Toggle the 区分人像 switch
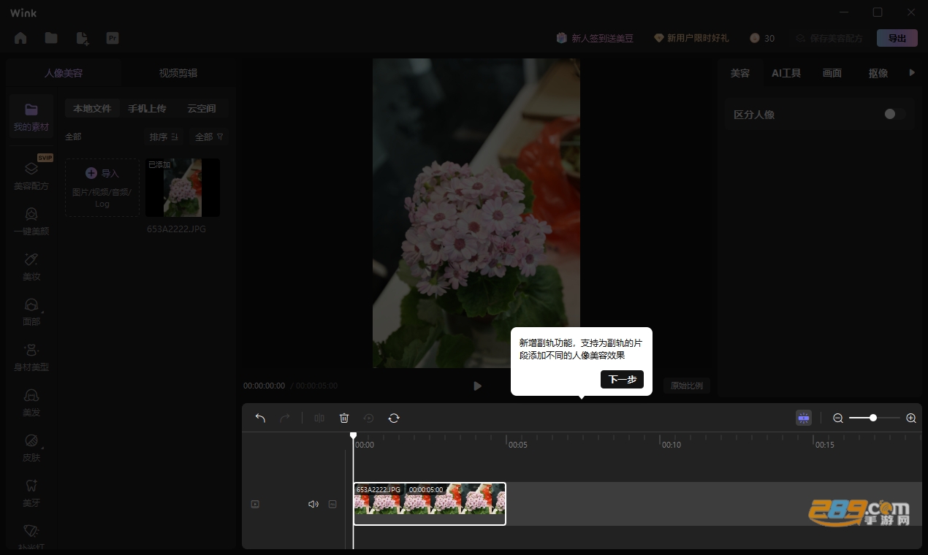 point(894,114)
